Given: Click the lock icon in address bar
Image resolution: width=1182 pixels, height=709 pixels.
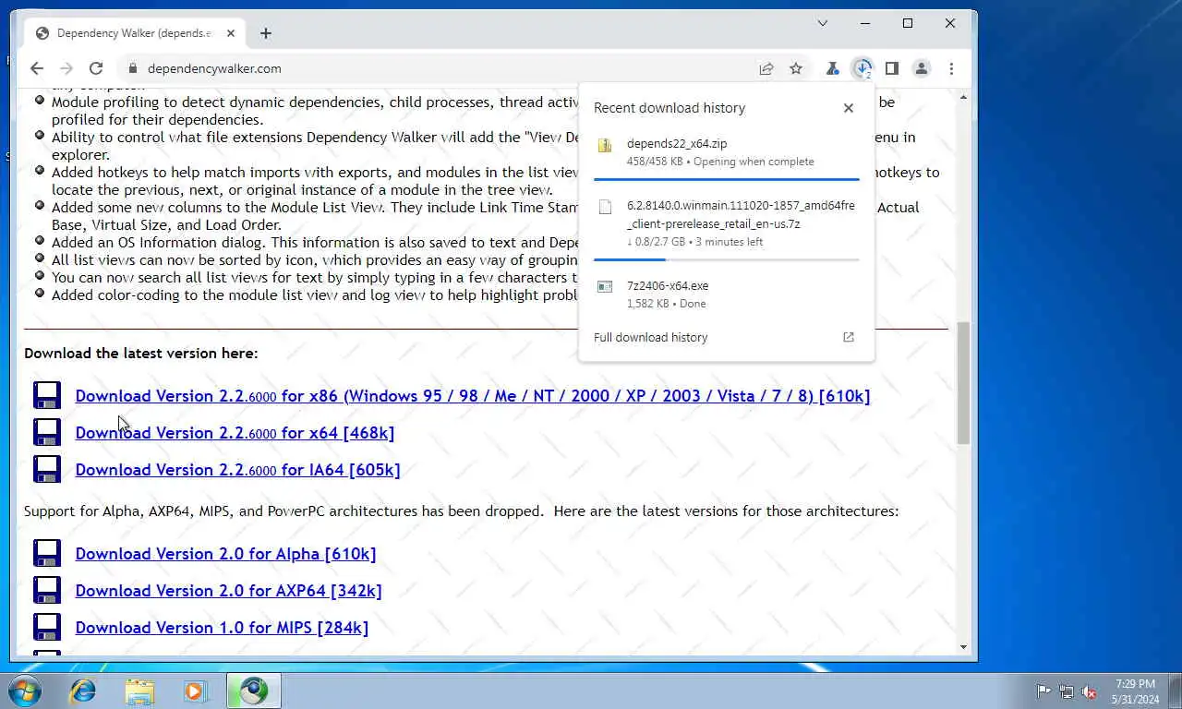Looking at the screenshot, I should 132,68.
